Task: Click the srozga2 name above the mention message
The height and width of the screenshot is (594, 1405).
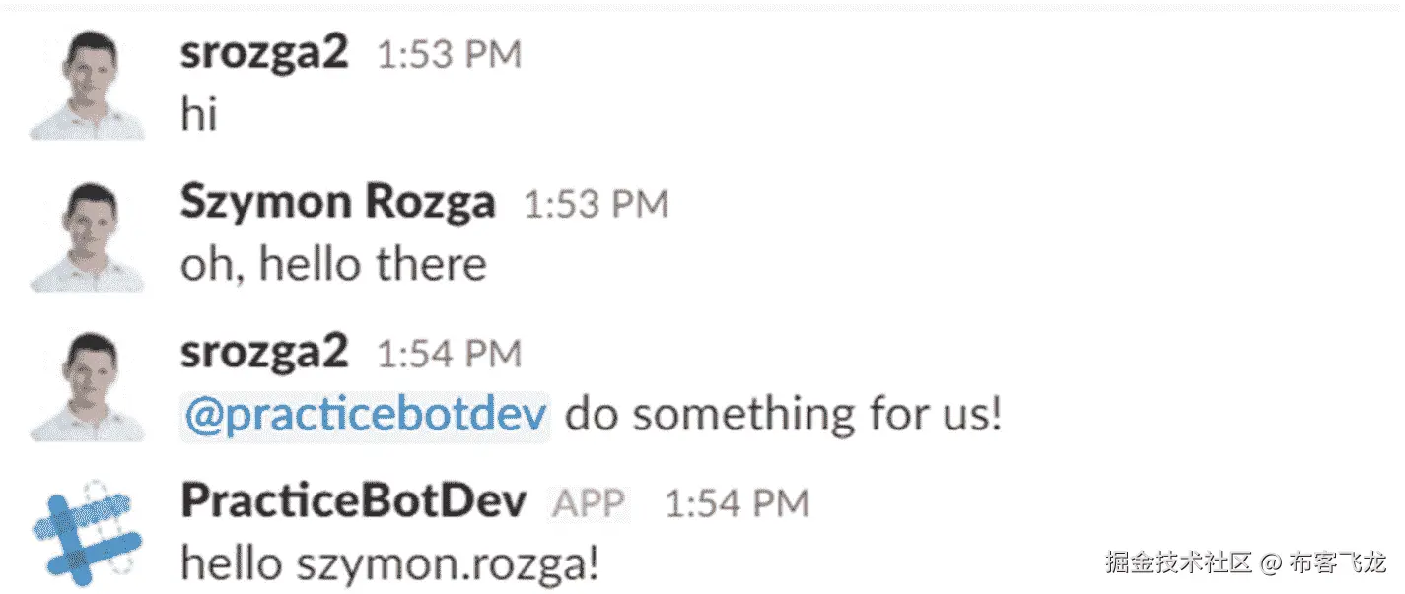Action: 264,353
